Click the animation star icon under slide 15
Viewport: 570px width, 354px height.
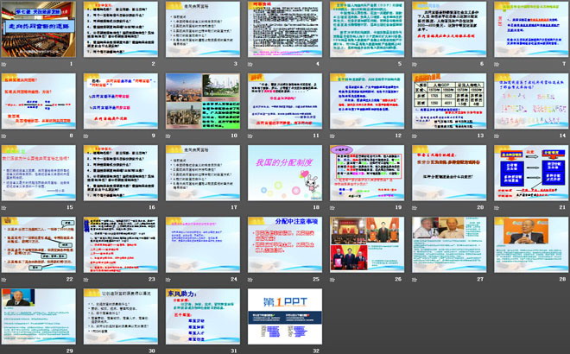tap(5, 208)
